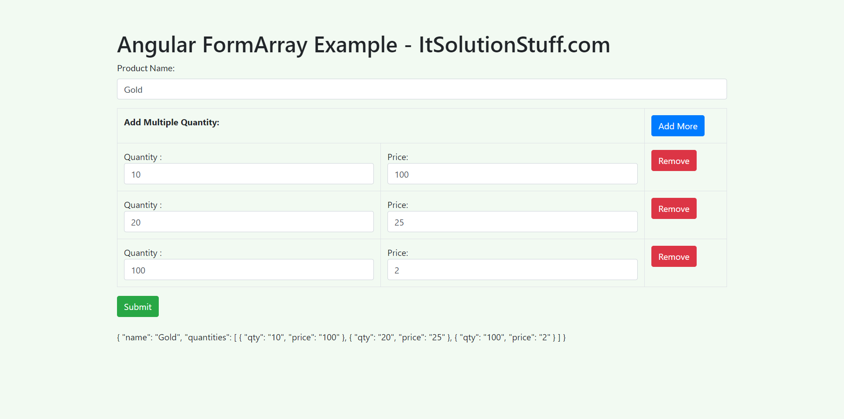Click the Add More button
844x419 pixels.
tap(677, 126)
